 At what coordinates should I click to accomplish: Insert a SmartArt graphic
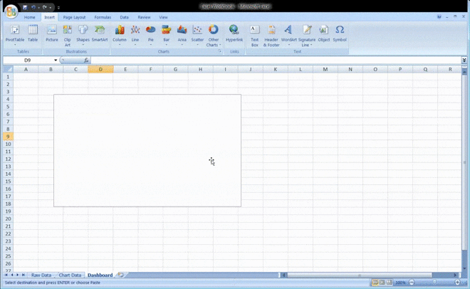pyautogui.click(x=100, y=33)
